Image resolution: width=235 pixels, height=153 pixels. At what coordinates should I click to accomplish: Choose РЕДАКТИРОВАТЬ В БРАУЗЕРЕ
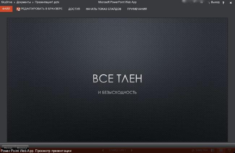[x=42, y=9]
